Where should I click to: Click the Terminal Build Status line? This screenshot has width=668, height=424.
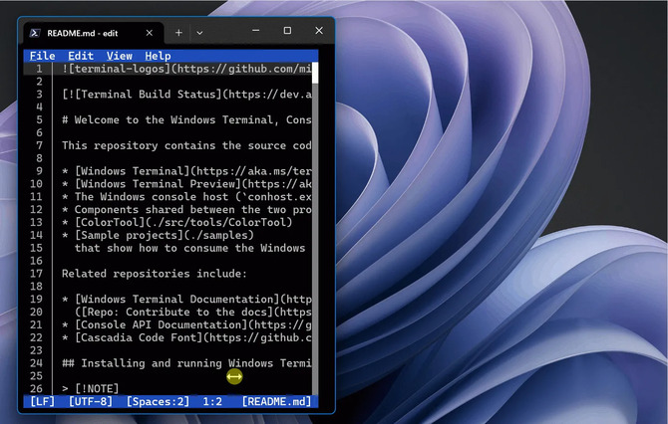[186, 94]
